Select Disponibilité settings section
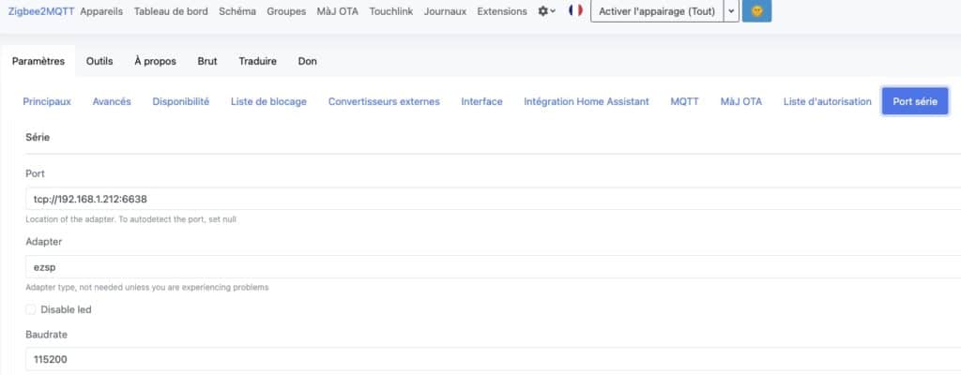The width and height of the screenshot is (961, 375). (x=181, y=101)
